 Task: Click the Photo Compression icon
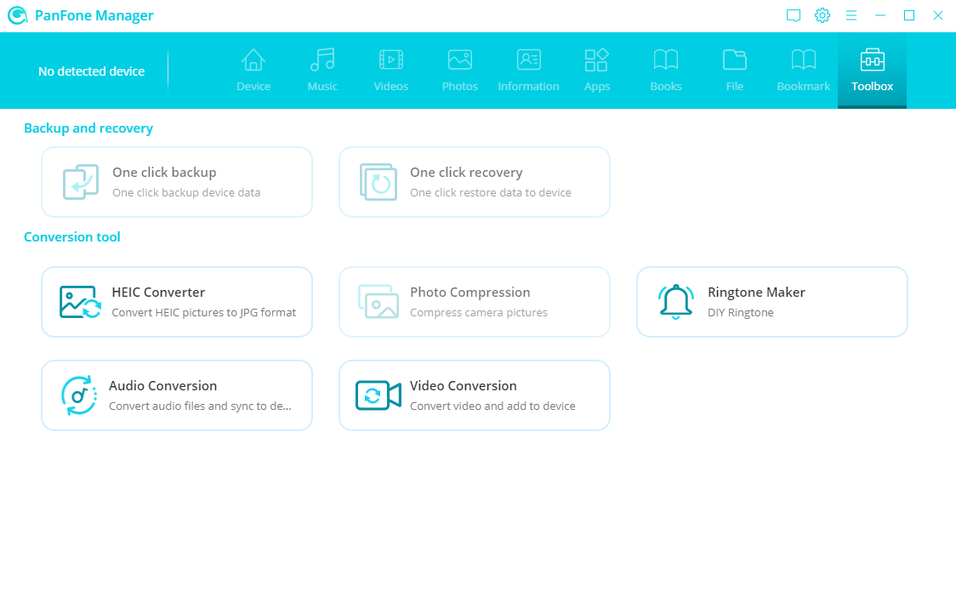(x=378, y=301)
